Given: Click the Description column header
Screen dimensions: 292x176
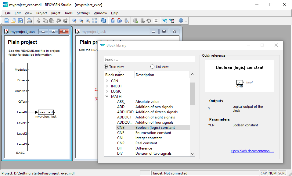Looking at the screenshot, I should pos(145,75).
